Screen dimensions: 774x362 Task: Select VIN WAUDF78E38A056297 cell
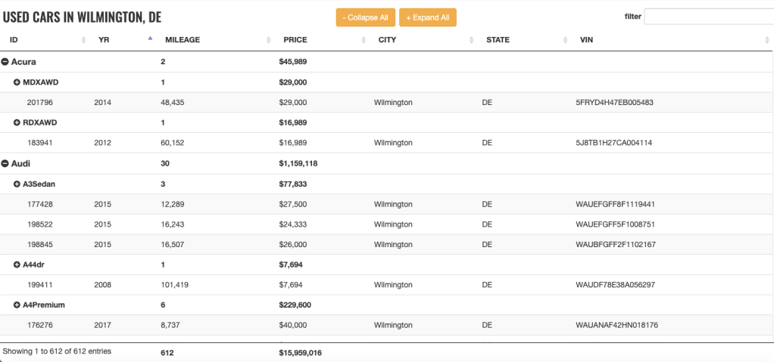tap(615, 285)
